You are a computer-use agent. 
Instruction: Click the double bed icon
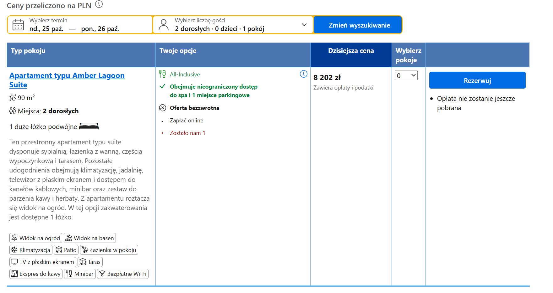89,126
